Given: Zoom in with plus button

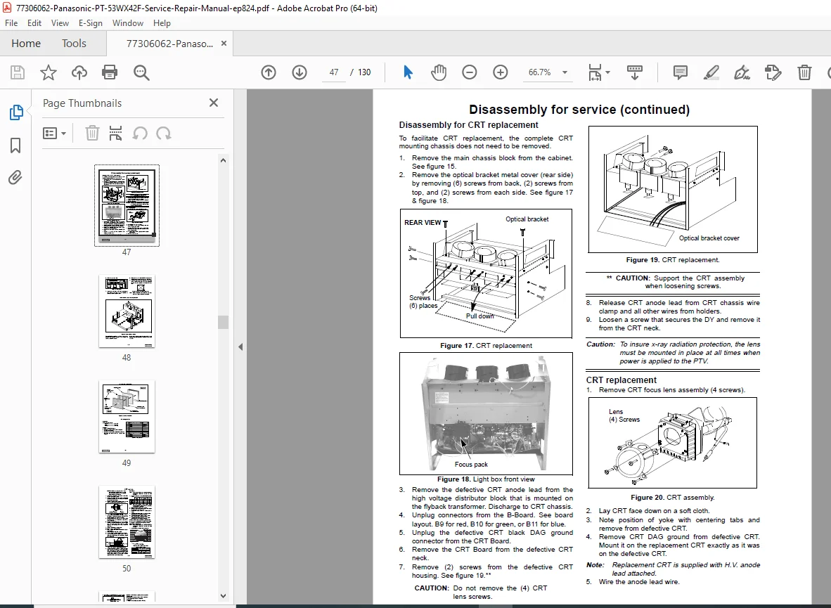Looking at the screenshot, I should point(501,72).
